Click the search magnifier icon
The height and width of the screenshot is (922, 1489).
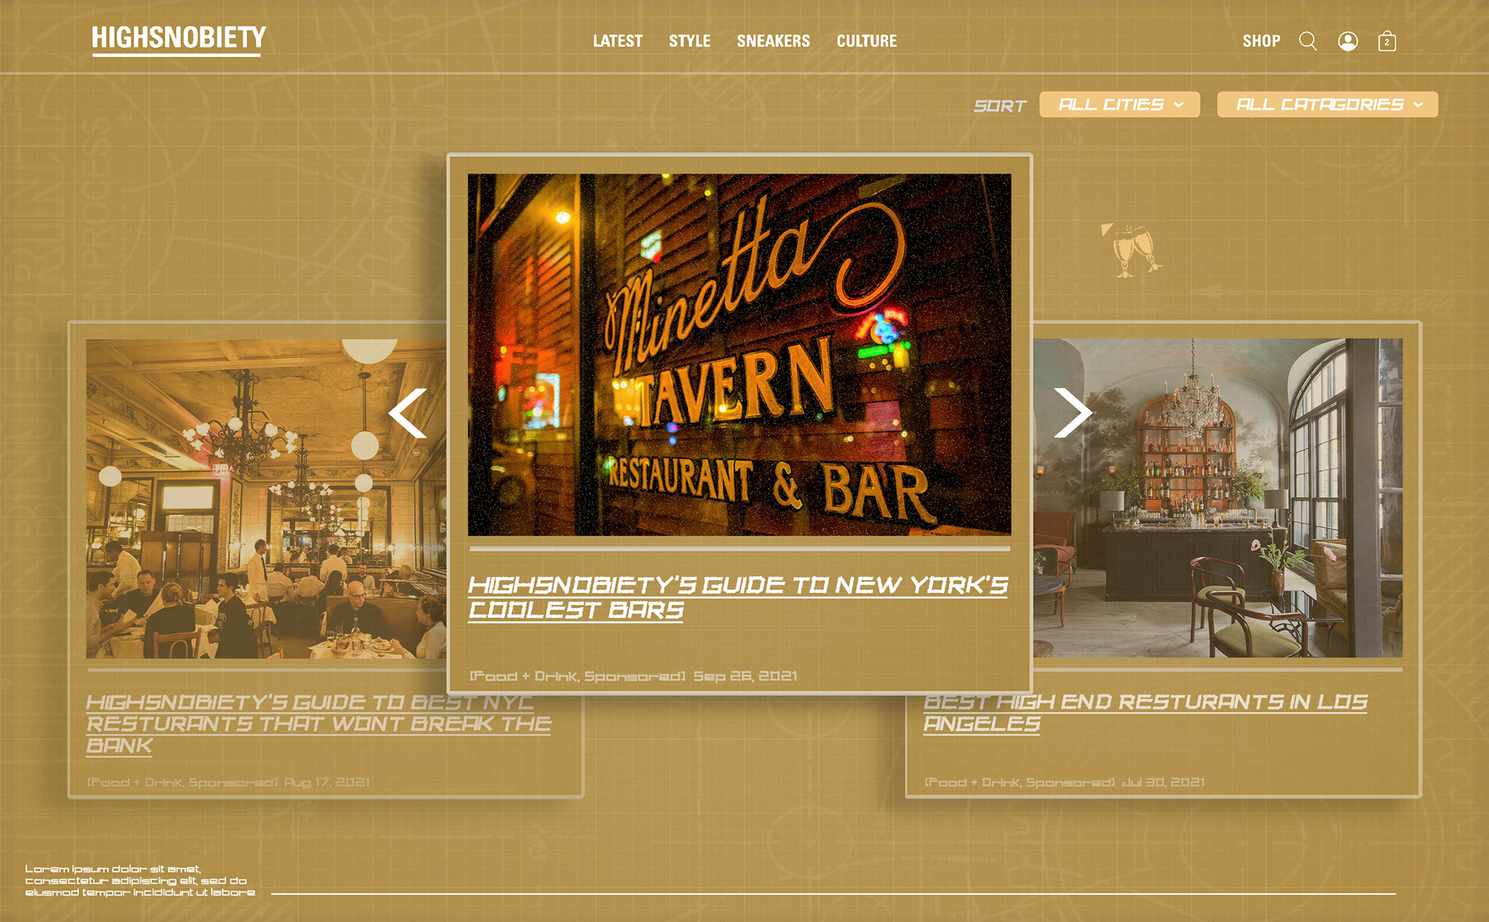[x=1308, y=41]
